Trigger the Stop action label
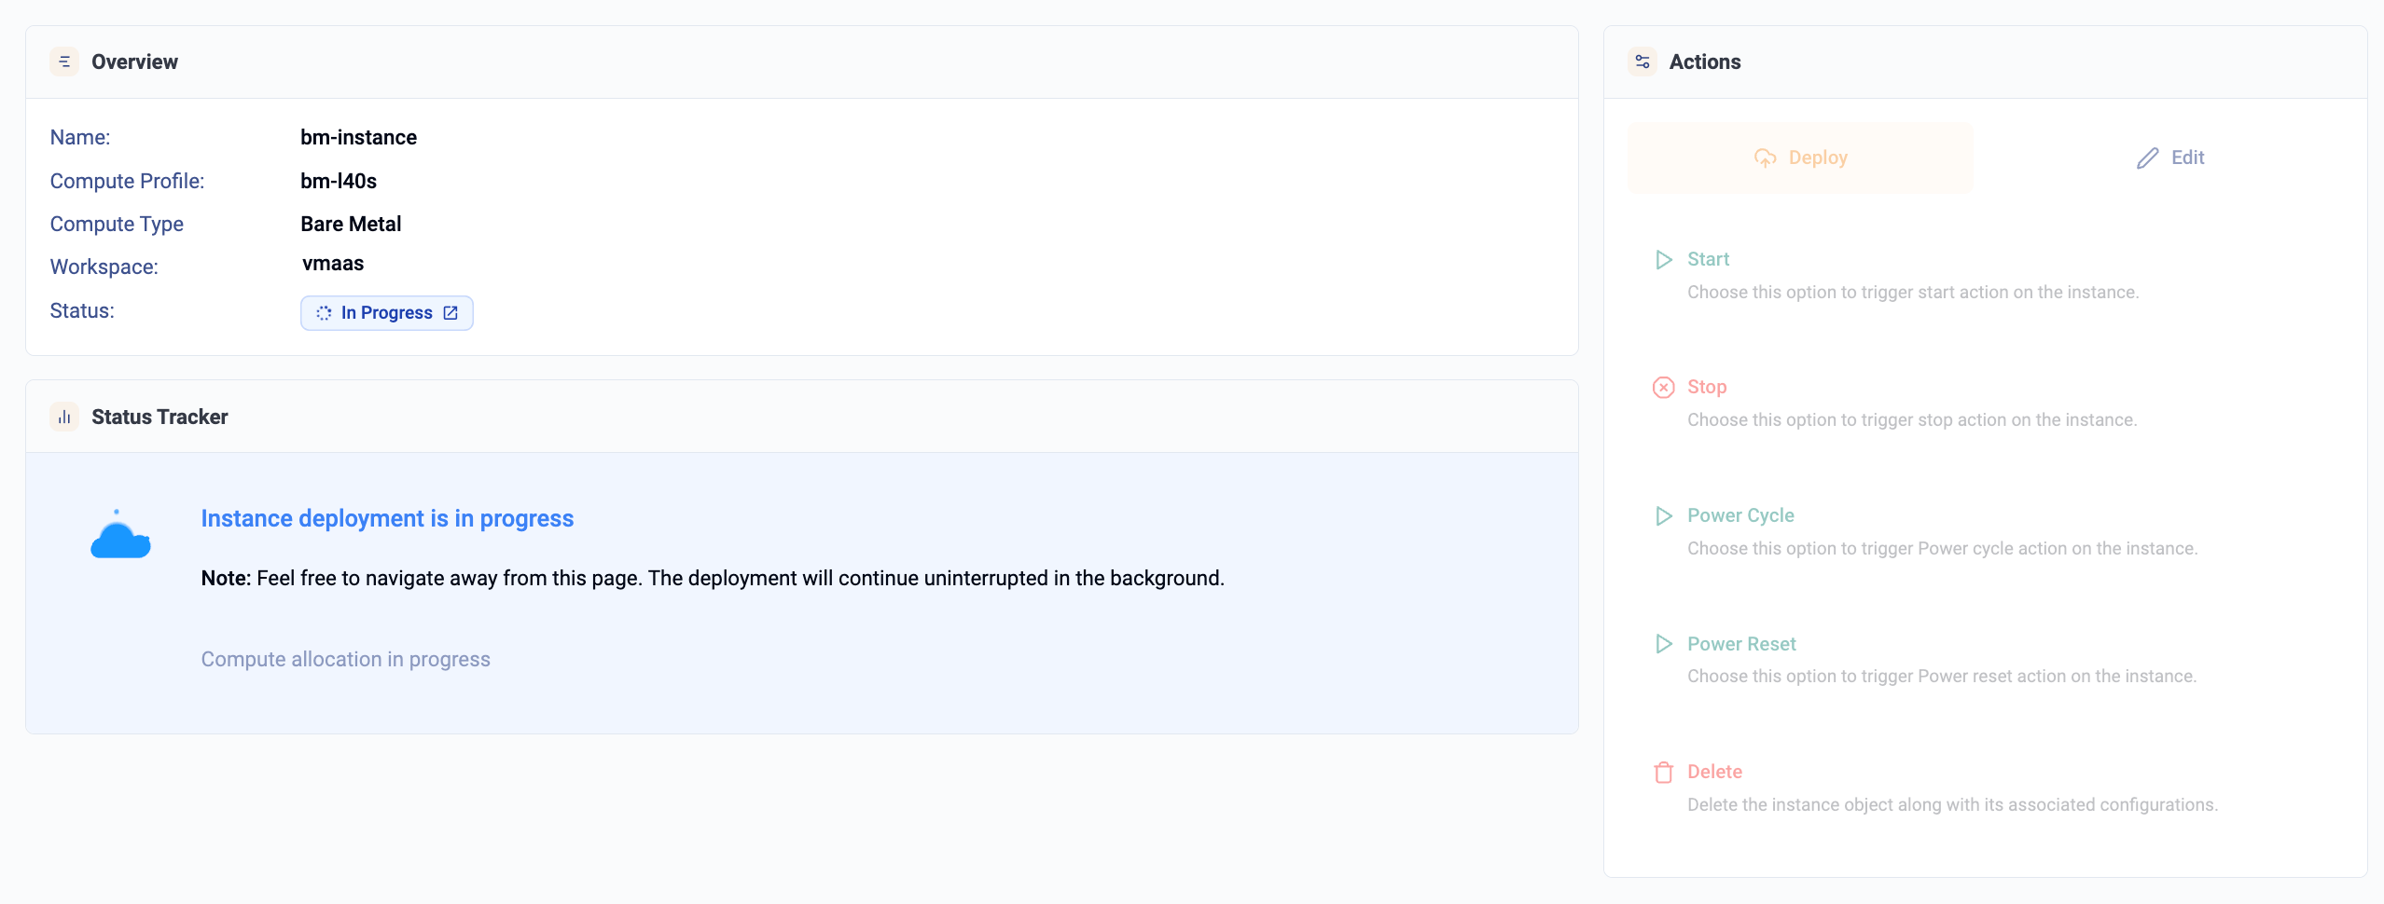 (1707, 387)
